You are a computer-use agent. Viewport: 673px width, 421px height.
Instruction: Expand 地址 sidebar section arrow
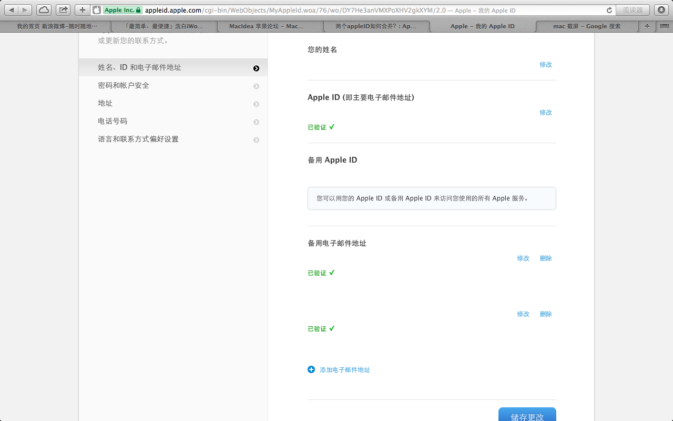(256, 104)
